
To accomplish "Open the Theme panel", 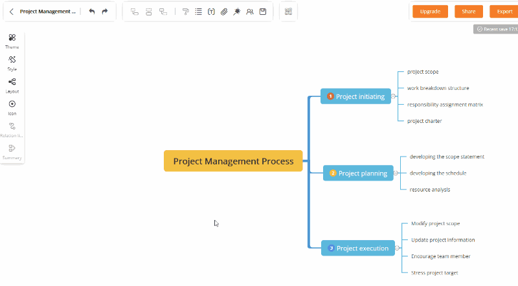I will pyautogui.click(x=12, y=41).
